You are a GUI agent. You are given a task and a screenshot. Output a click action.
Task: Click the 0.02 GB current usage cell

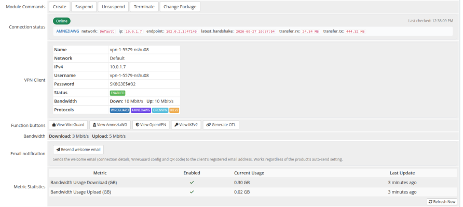(x=242, y=192)
